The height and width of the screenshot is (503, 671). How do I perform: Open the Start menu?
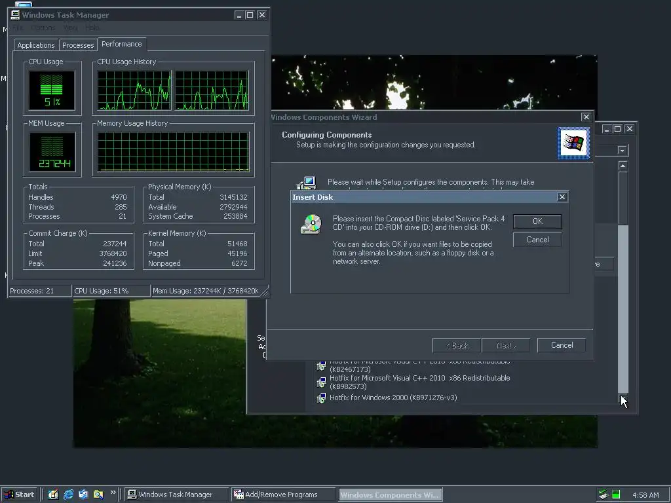20,494
